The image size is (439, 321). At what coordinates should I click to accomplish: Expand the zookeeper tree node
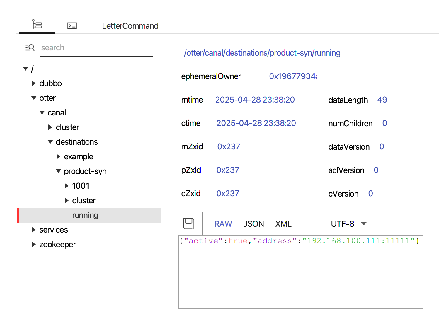pyautogui.click(x=34, y=245)
